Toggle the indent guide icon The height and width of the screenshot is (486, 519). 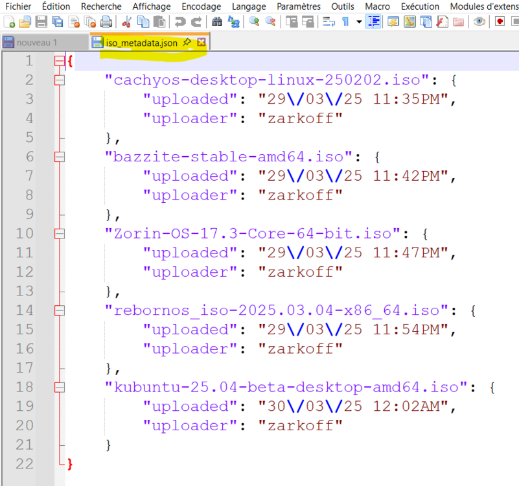click(x=373, y=22)
